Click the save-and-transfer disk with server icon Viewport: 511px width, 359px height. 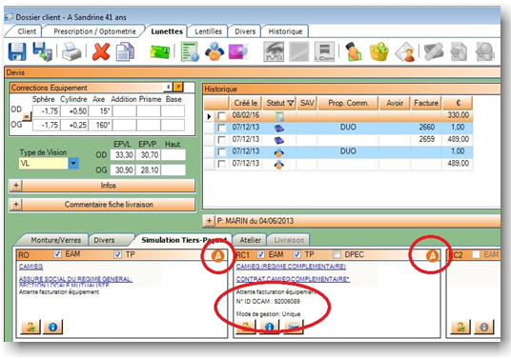(42, 51)
